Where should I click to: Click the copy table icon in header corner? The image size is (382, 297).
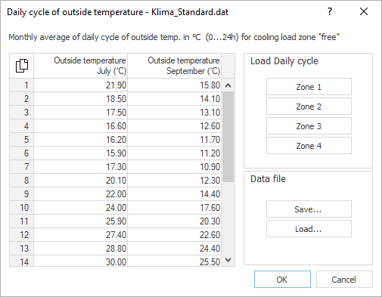pos(22,66)
